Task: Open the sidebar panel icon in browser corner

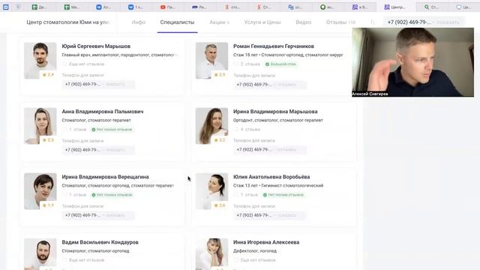Action: [6, 7]
